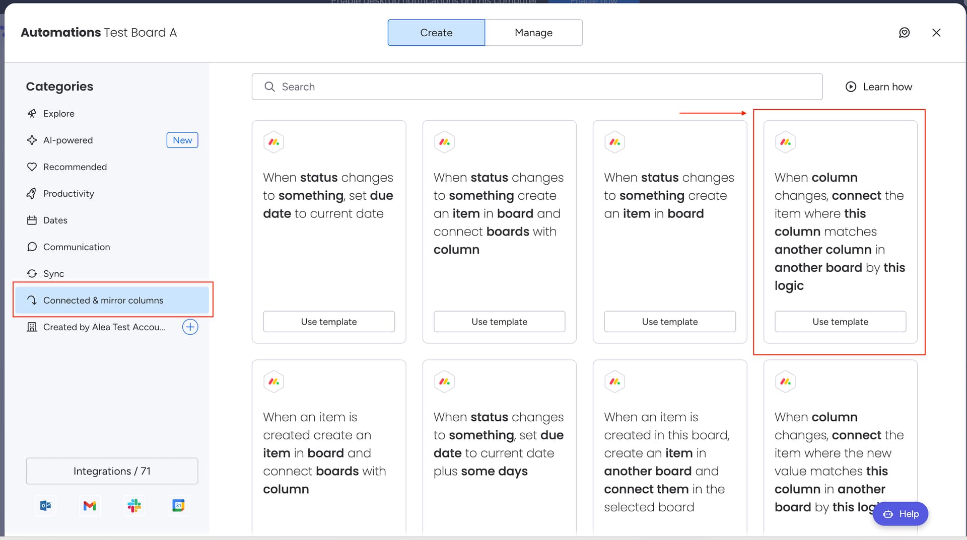Open the Sync category
The width and height of the screenshot is (967, 540).
[x=53, y=274]
